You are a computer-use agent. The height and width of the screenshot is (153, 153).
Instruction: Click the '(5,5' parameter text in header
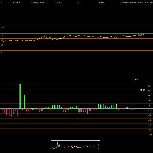click(x=79, y=2)
